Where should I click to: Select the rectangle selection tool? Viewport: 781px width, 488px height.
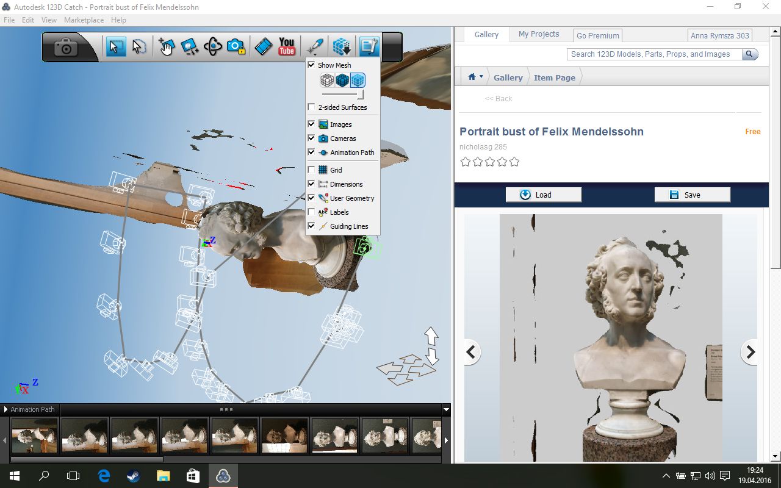pyautogui.click(x=115, y=46)
